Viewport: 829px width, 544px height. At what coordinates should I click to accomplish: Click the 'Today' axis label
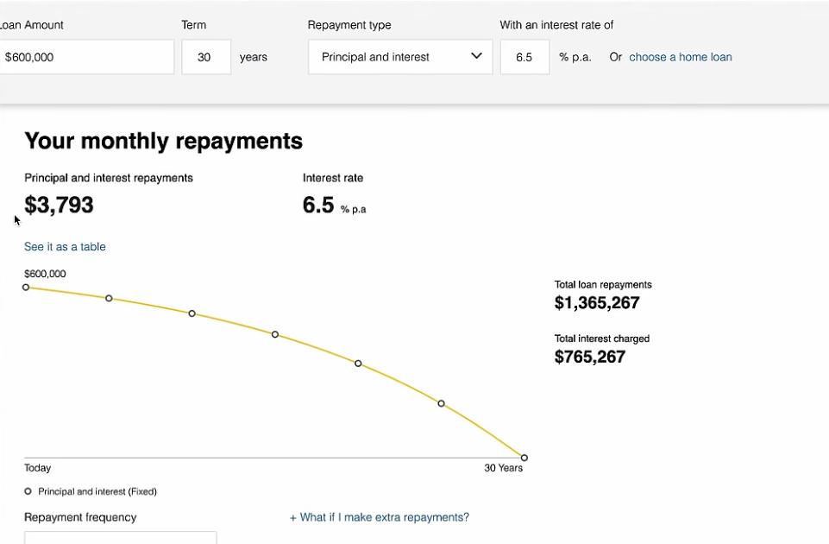(38, 468)
